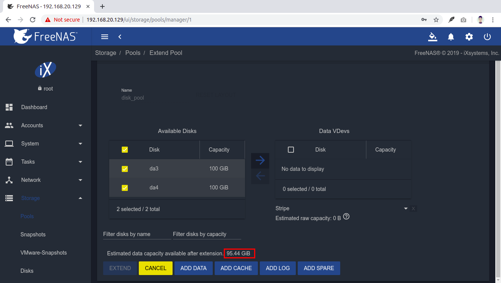Image resolution: width=501 pixels, height=283 pixels.
Task: Collapse sidebar with left chevron icon
Action: (x=120, y=37)
